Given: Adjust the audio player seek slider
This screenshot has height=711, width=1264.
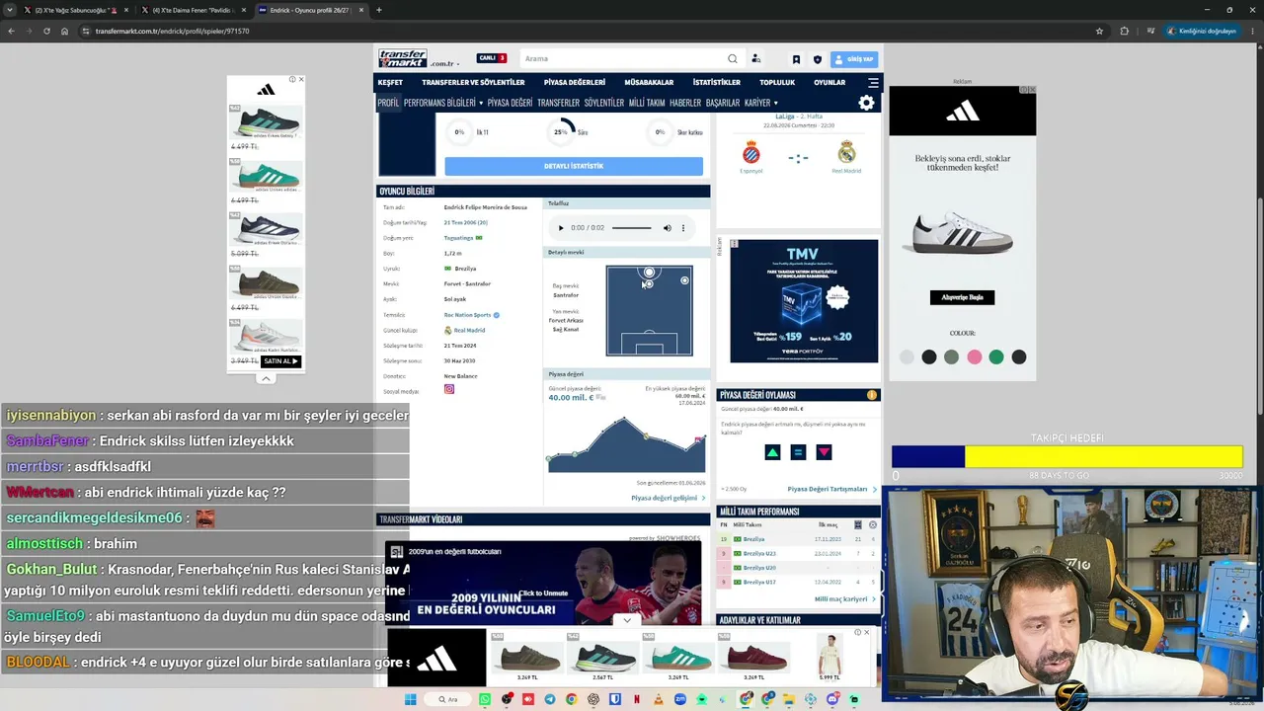Looking at the screenshot, I should (631, 228).
